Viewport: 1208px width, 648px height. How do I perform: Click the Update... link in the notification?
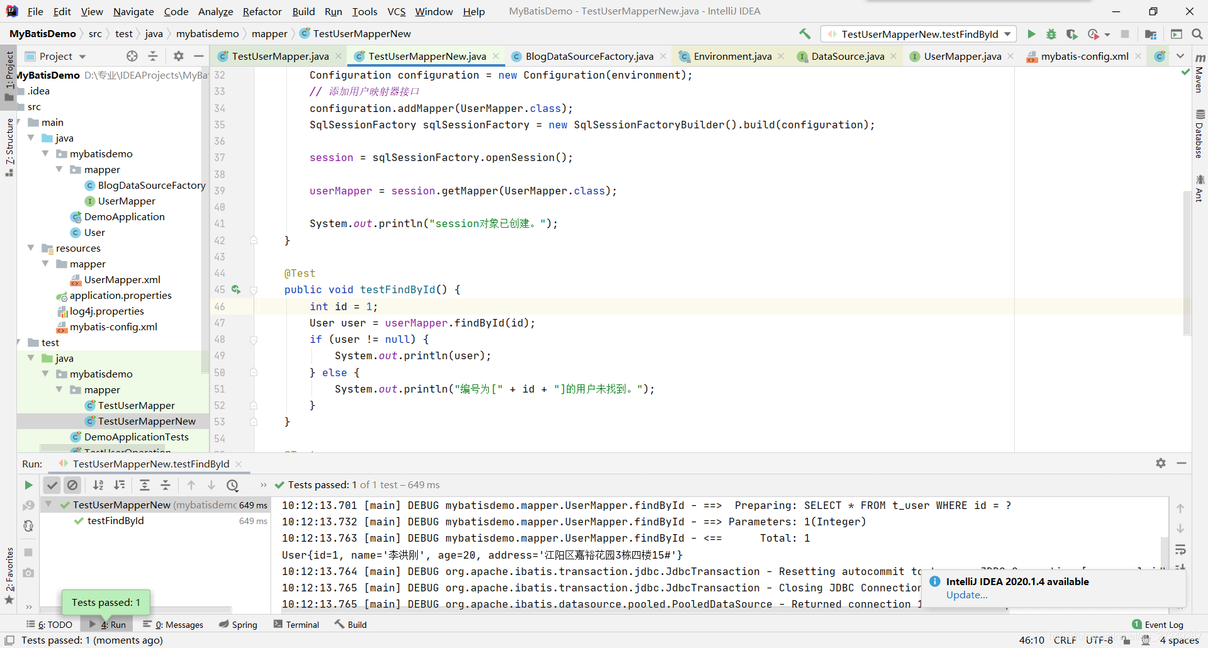click(x=967, y=595)
